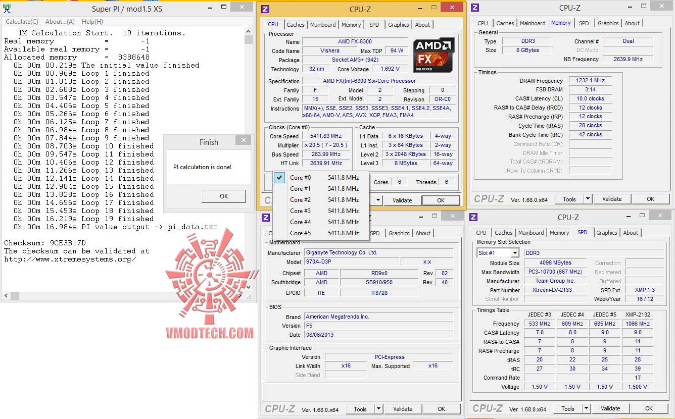Click Validate in the CPU-Z SPD window
This screenshot has height=419, width=675.
point(610,408)
